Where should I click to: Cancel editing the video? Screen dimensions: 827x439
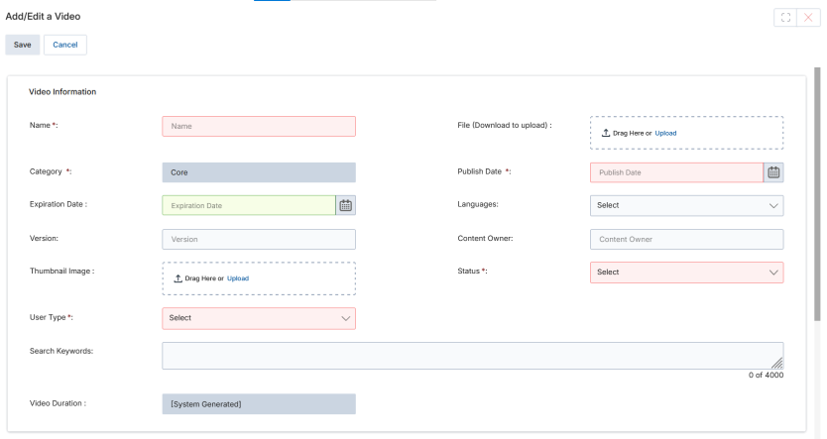point(65,45)
